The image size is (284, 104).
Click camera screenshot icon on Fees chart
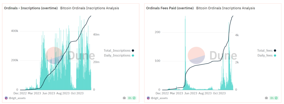pos(266,98)
